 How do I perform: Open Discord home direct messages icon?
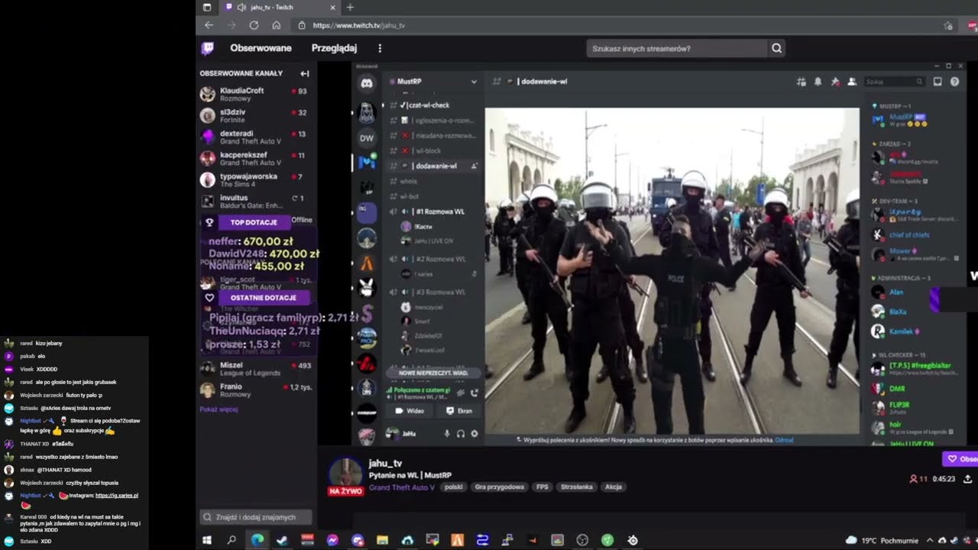[367, 83]
